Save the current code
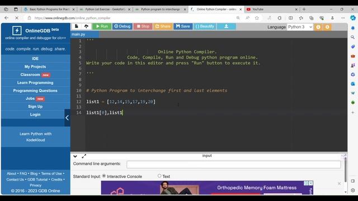The width and height of the screenshot is (358, 201). pyautogui.click(x=183, y=26)
